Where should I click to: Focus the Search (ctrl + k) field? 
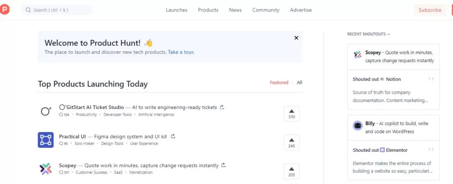point(57,10)
